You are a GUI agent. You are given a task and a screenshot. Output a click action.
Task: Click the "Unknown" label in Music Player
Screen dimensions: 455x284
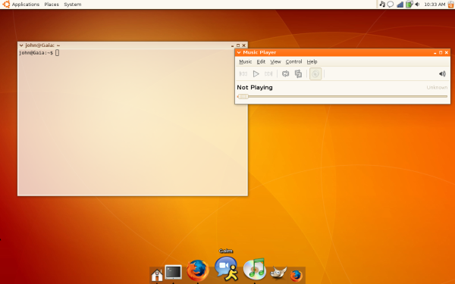437,88
